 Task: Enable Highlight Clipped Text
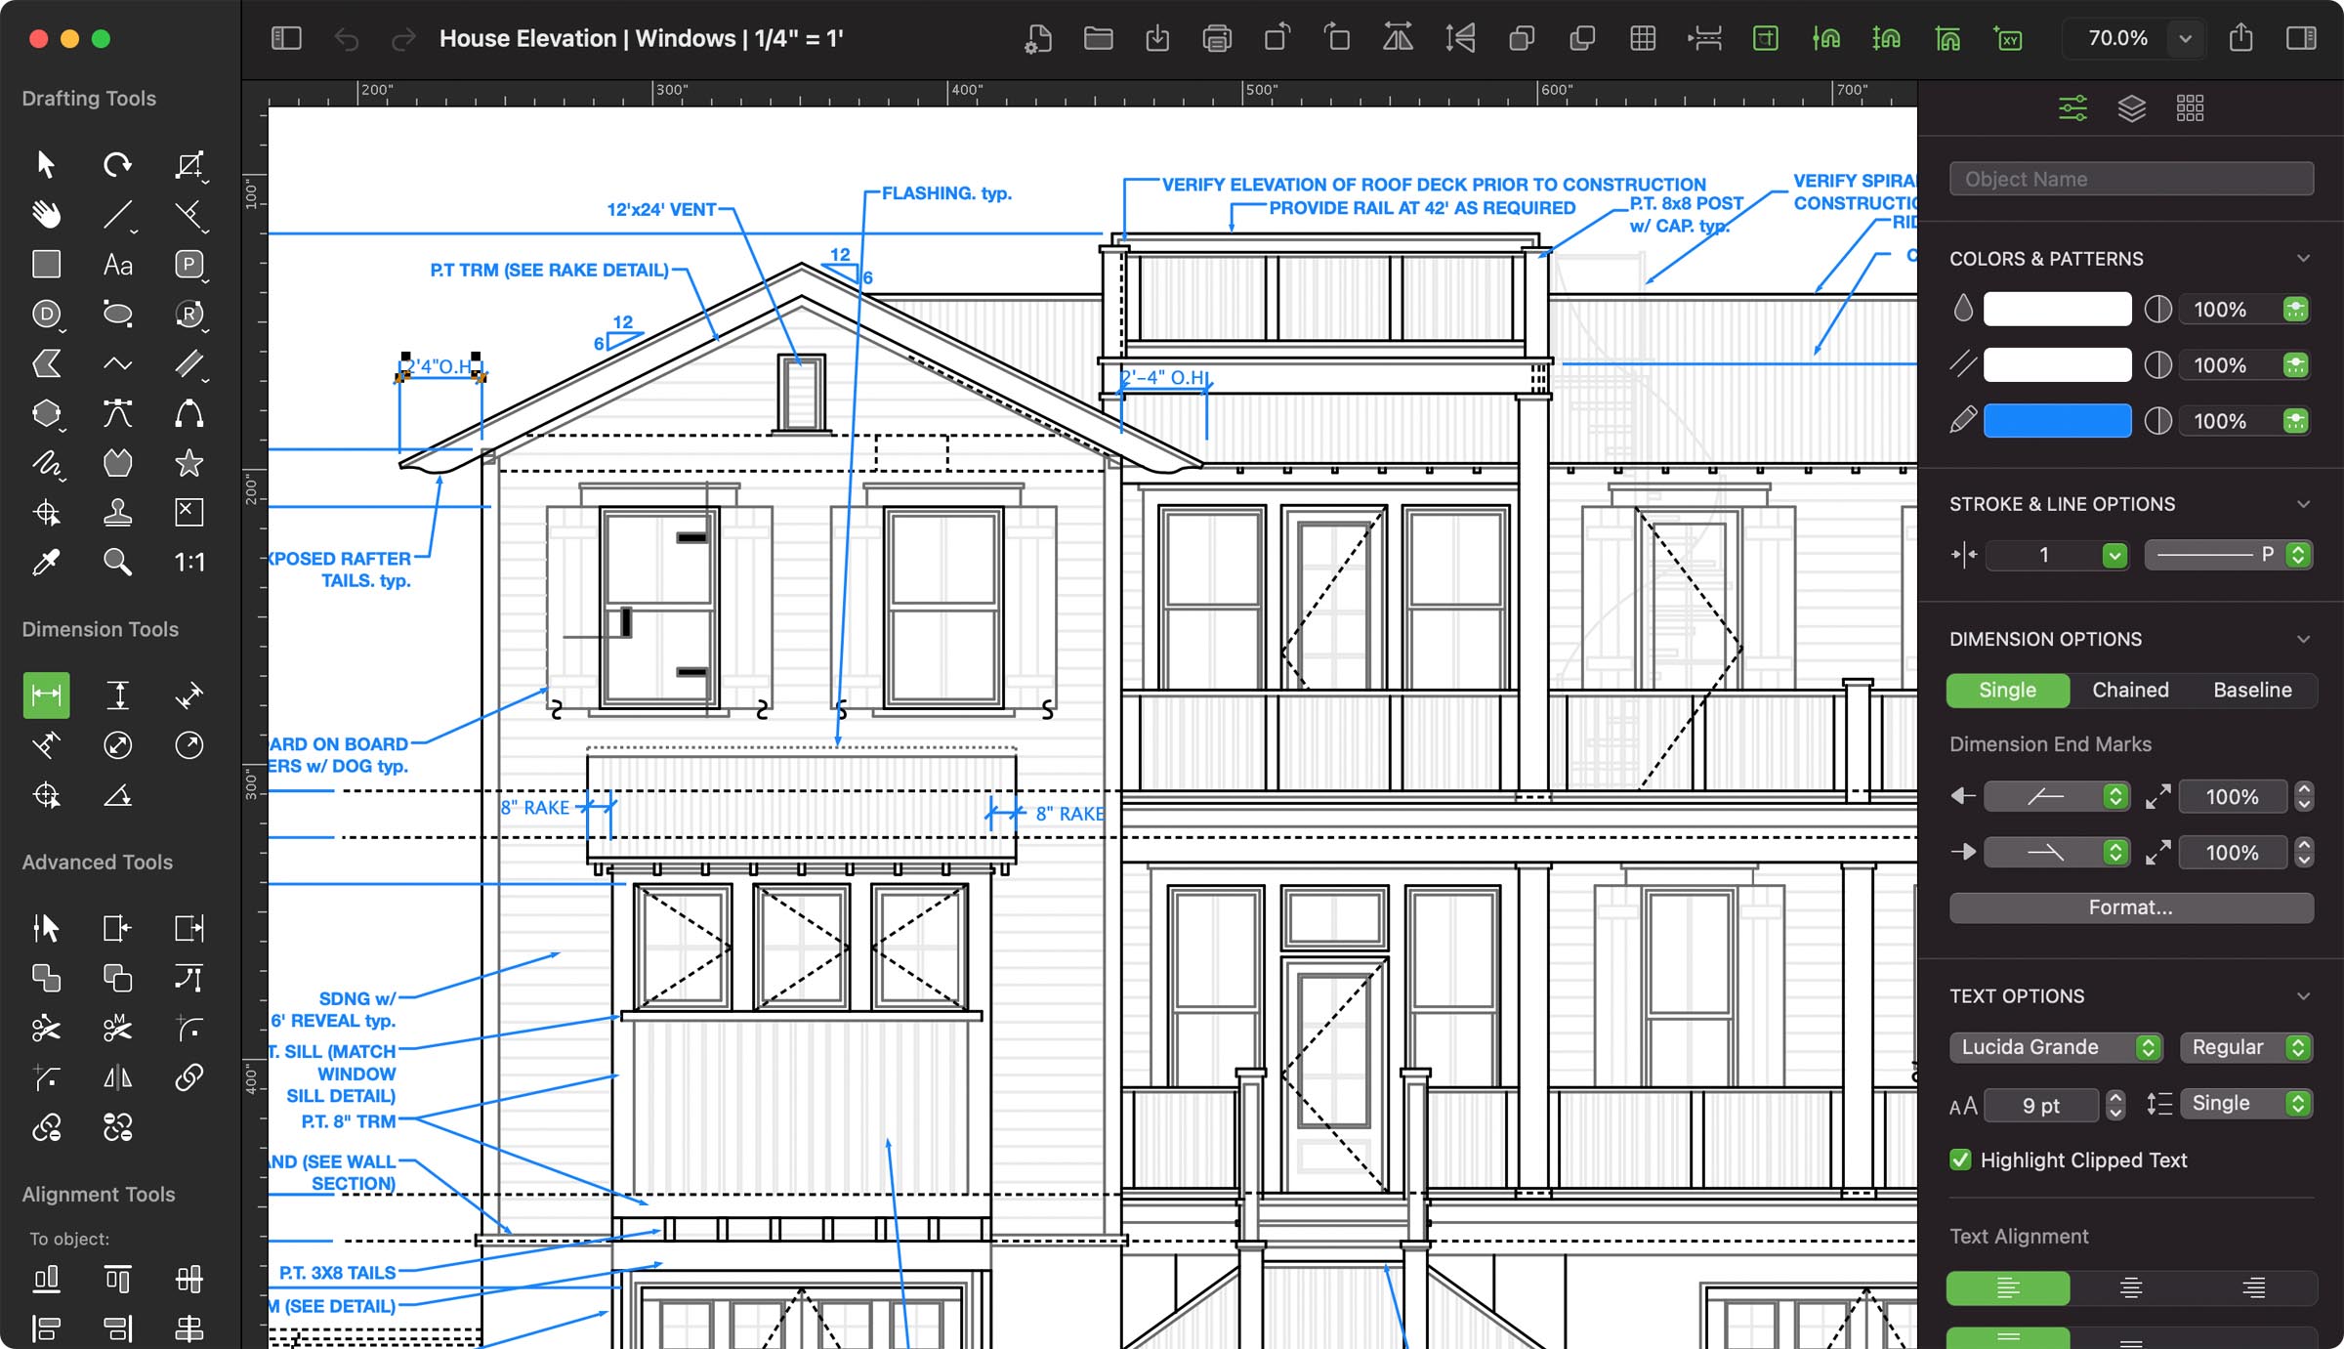tap(1960, 1159)
